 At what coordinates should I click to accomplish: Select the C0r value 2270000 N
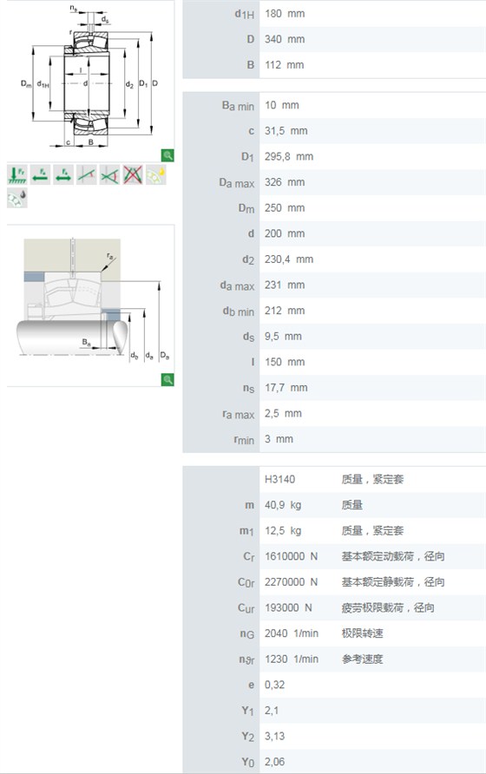point(291,582)
